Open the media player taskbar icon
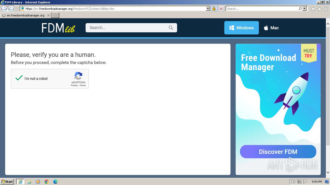Screen dimensions: 330x185 pos(38,182)
